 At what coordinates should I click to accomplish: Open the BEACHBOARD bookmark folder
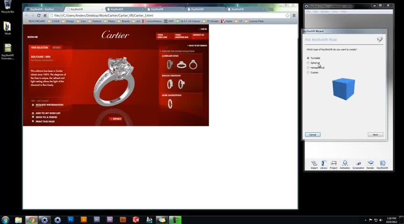[x=35, y=21]
